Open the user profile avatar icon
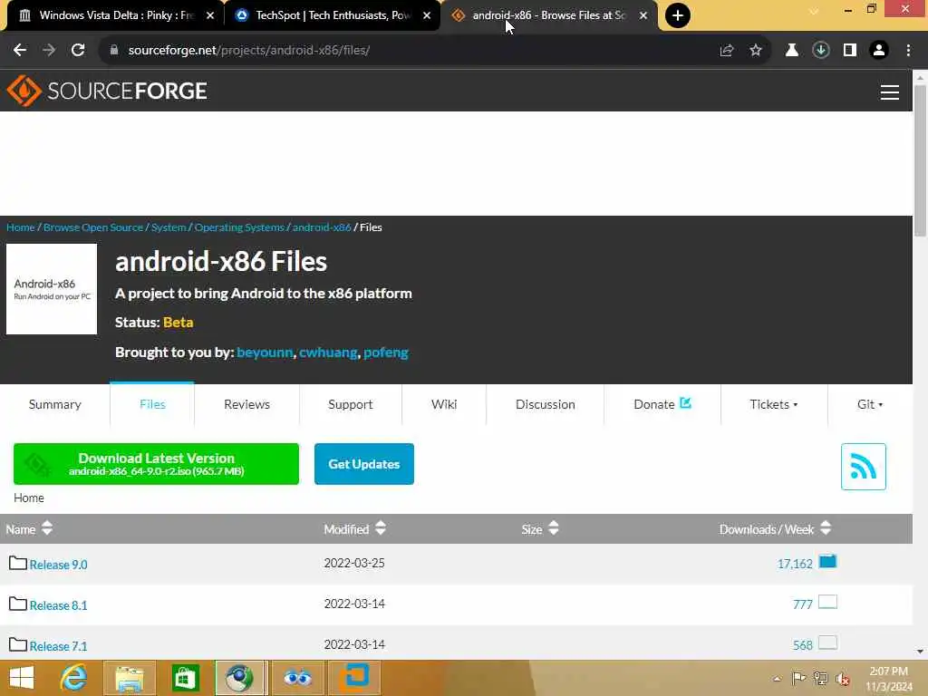This screenshot has width=928, height=696. (879, 51)
